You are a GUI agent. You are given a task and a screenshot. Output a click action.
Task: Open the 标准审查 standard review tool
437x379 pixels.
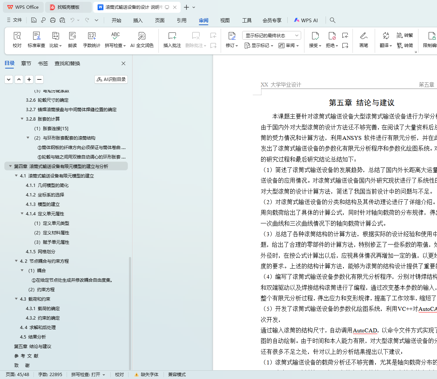pyautogui.click(x=36, y=36)
